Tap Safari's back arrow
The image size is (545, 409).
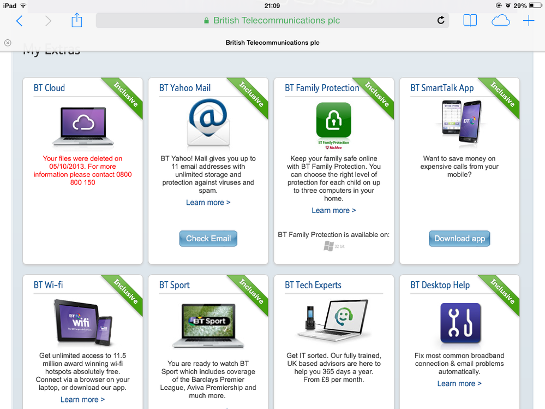click(20, 21)
